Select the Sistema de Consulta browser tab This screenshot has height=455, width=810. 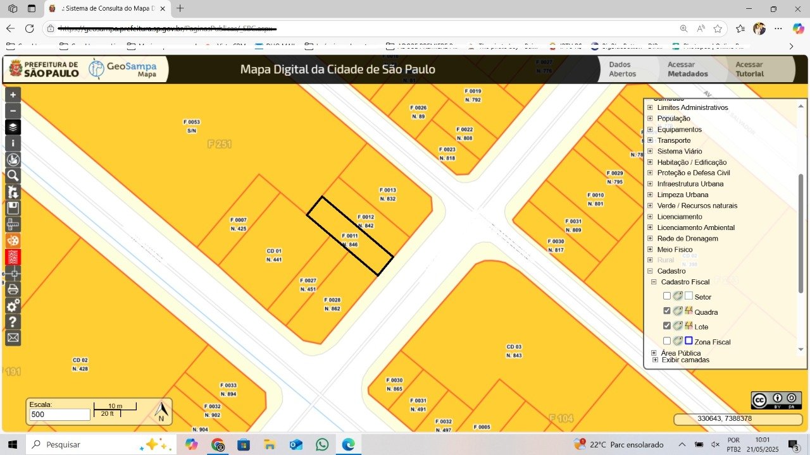[x=107, y=8]
